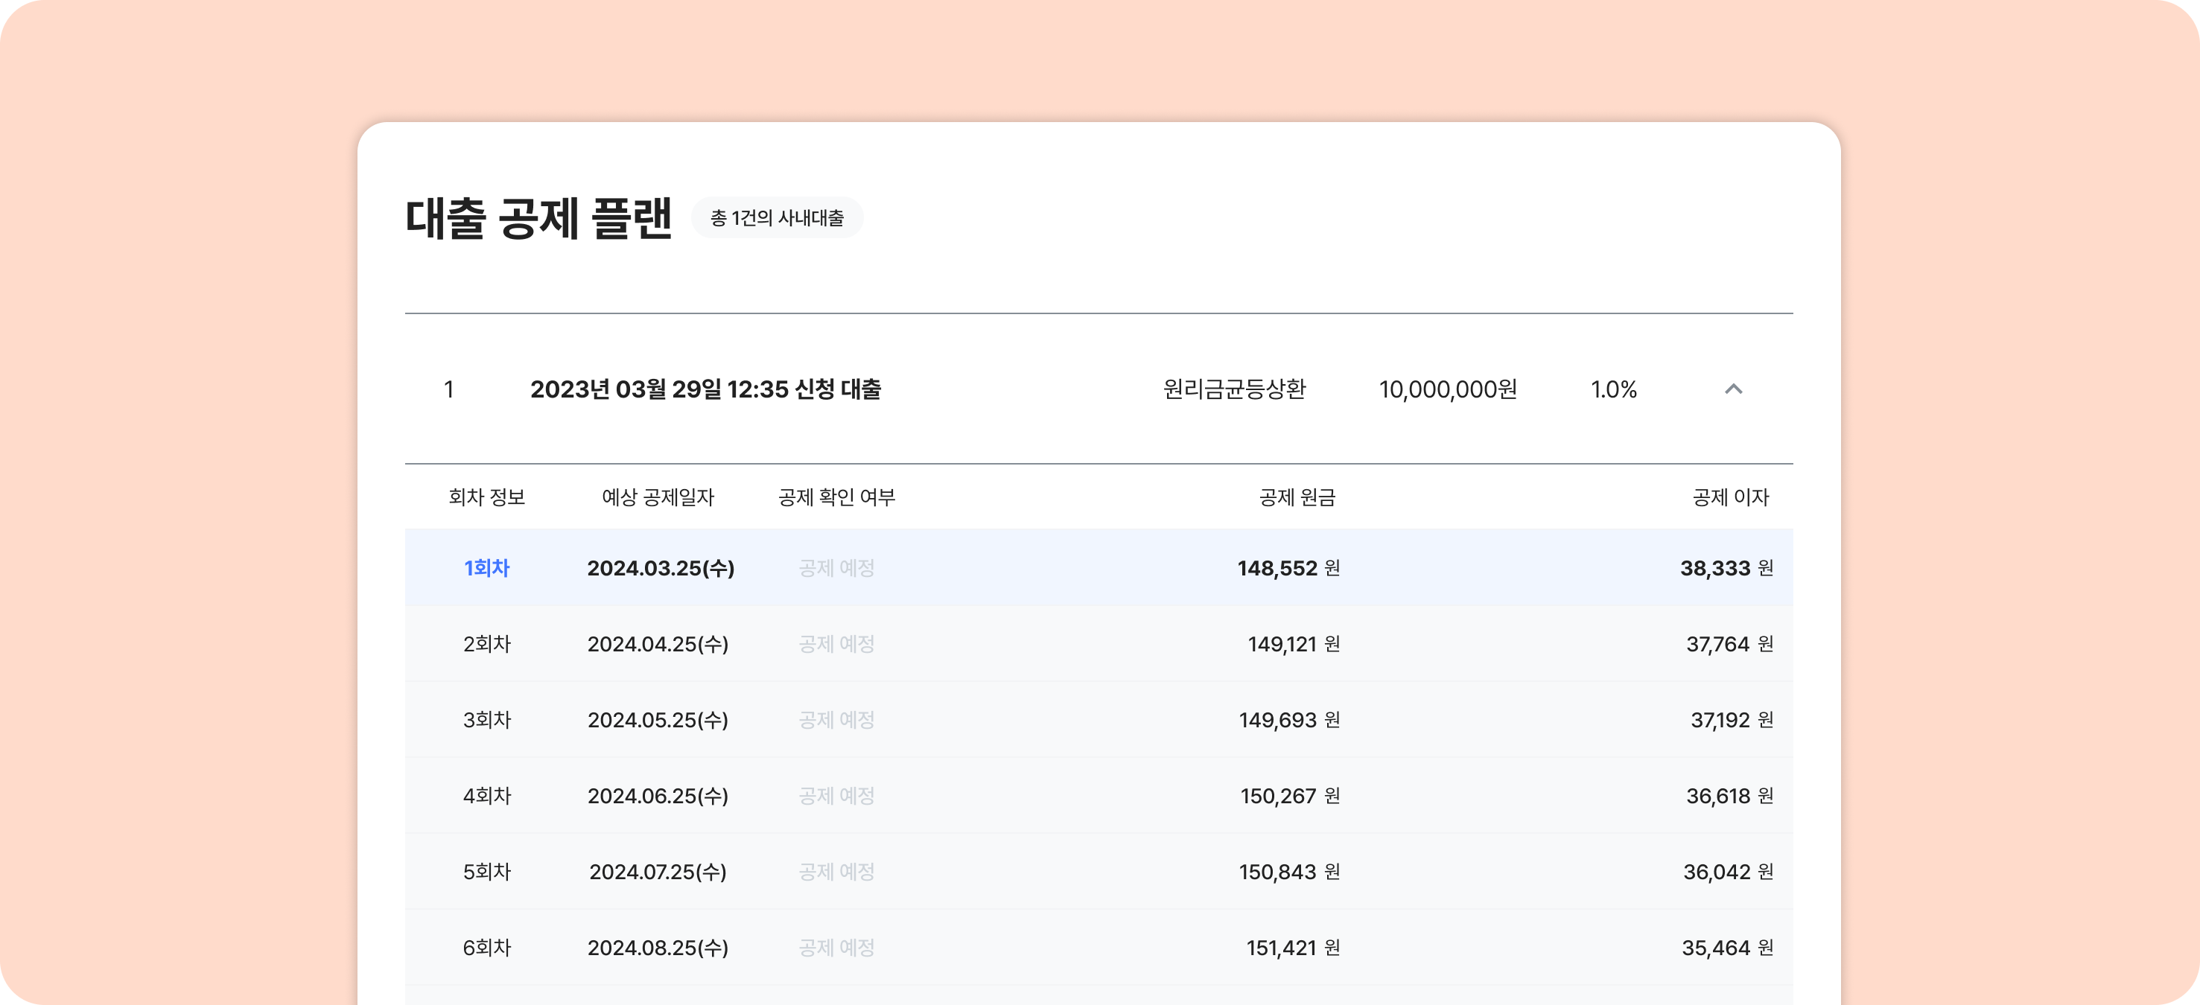
Task: Click the 공제 이자 column header
Action: tap(1730, 497)
